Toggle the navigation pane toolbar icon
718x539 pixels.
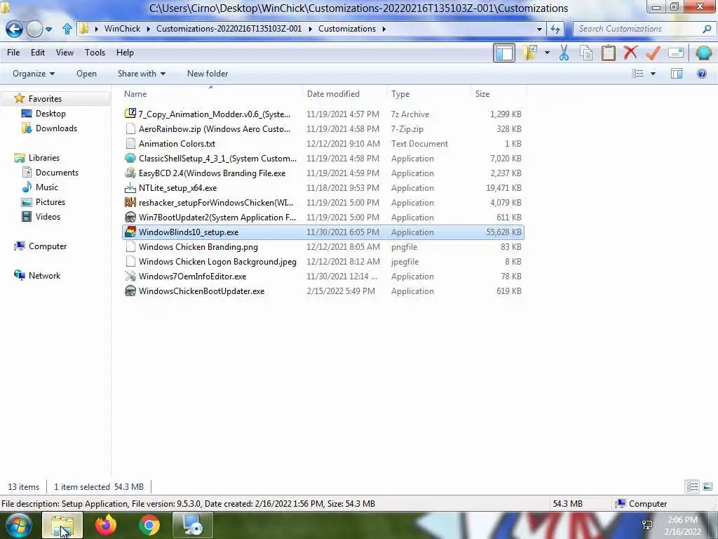click(504, 53)
